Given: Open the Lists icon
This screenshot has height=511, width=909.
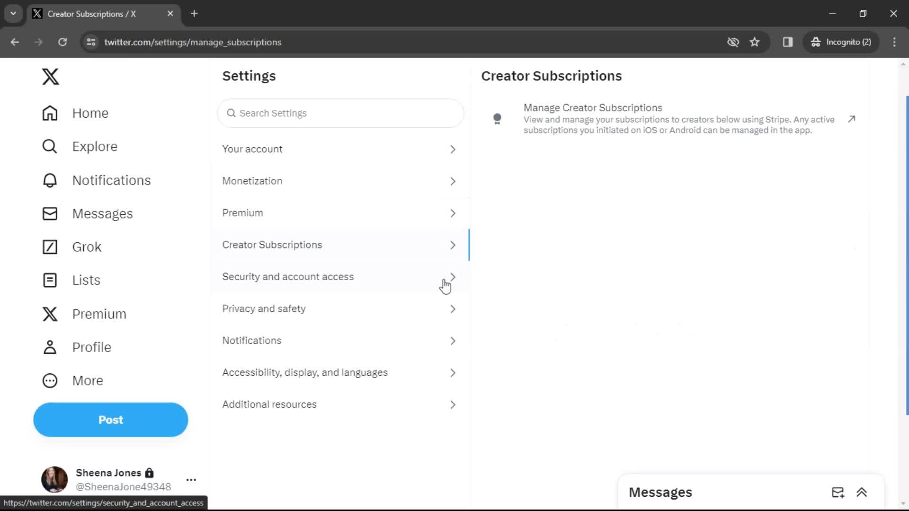Looking at the screenshot, I should 50,280.
